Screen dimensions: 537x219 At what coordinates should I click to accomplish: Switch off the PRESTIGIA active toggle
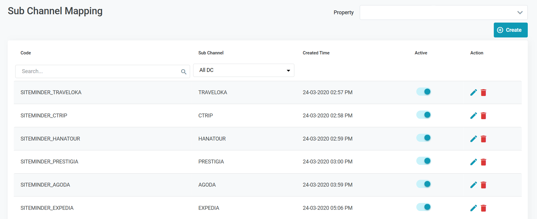pyautogui.click(x=423, y=161)
